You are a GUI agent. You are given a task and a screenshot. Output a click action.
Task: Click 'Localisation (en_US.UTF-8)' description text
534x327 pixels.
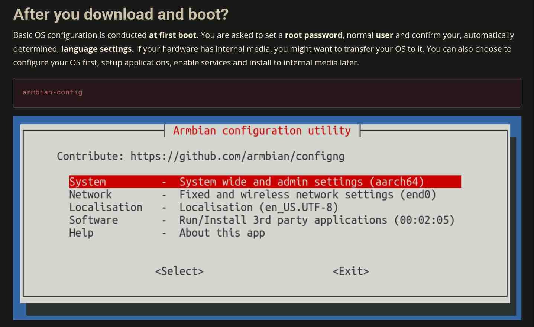pos(259,207)
